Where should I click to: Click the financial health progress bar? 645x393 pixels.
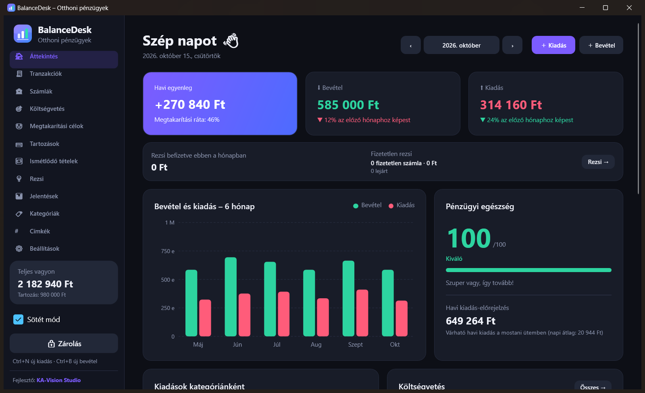click(528, 270)
